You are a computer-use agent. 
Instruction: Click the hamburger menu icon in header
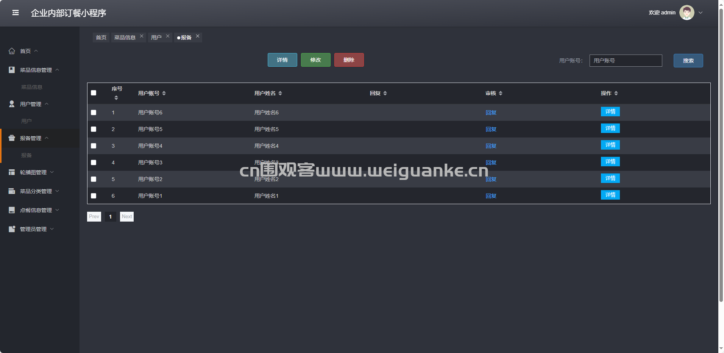click(16, 13)
